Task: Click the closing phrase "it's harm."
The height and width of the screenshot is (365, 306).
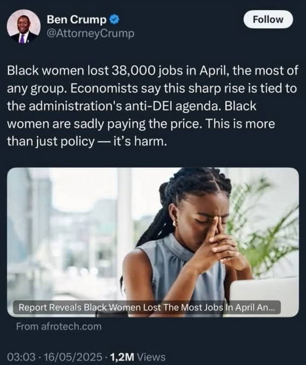Action: 140,141
